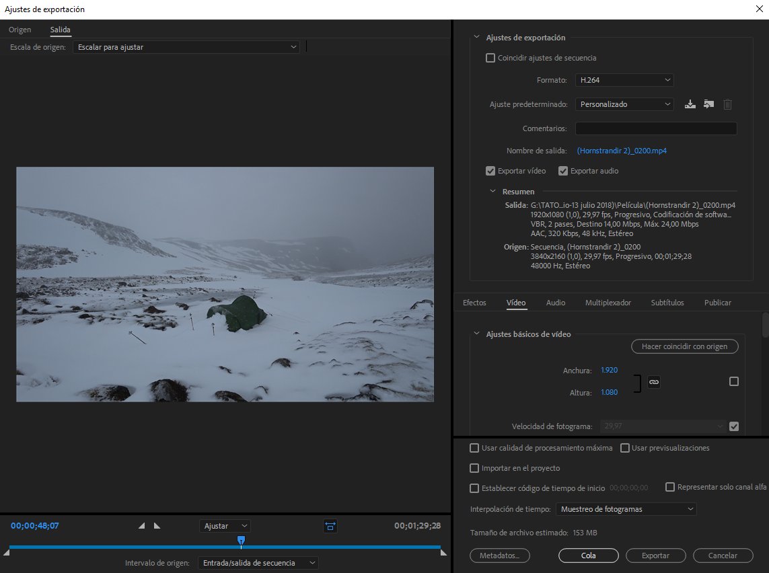Image resolution: width=769 pixels, height=573 pixels.
Task: Click the timeline out-point marker at right
Action: (x=443, y=552)
